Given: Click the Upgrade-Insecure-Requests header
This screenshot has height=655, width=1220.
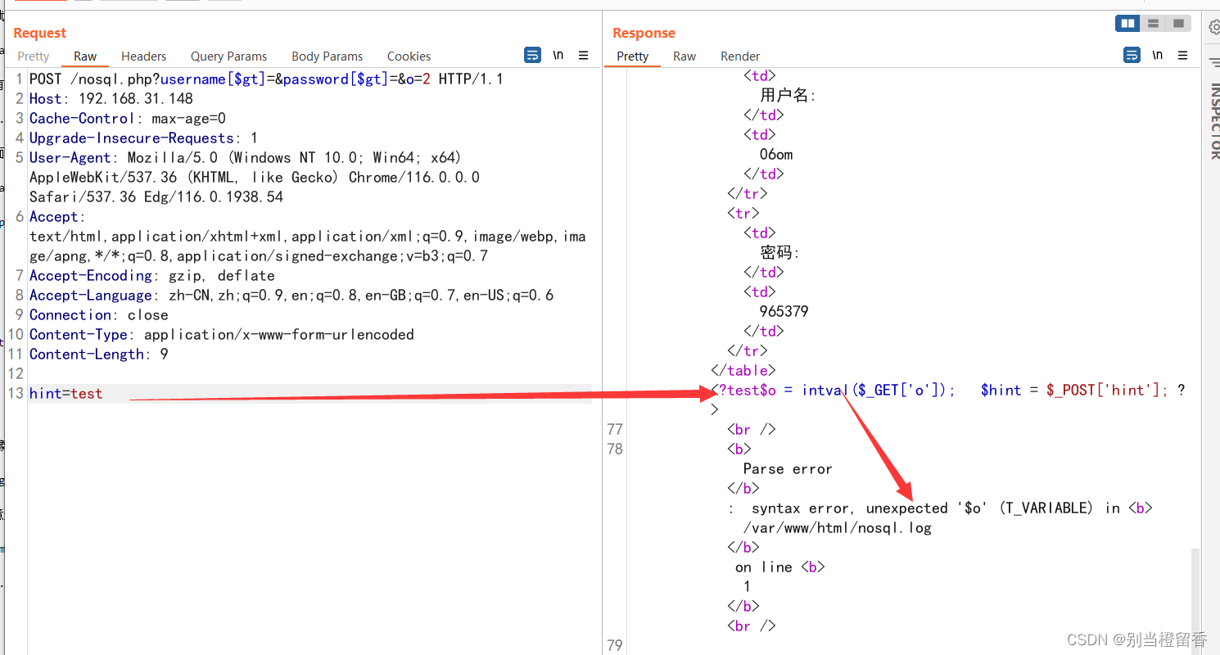Looking at the screenshot, I should tap(143, 138).
